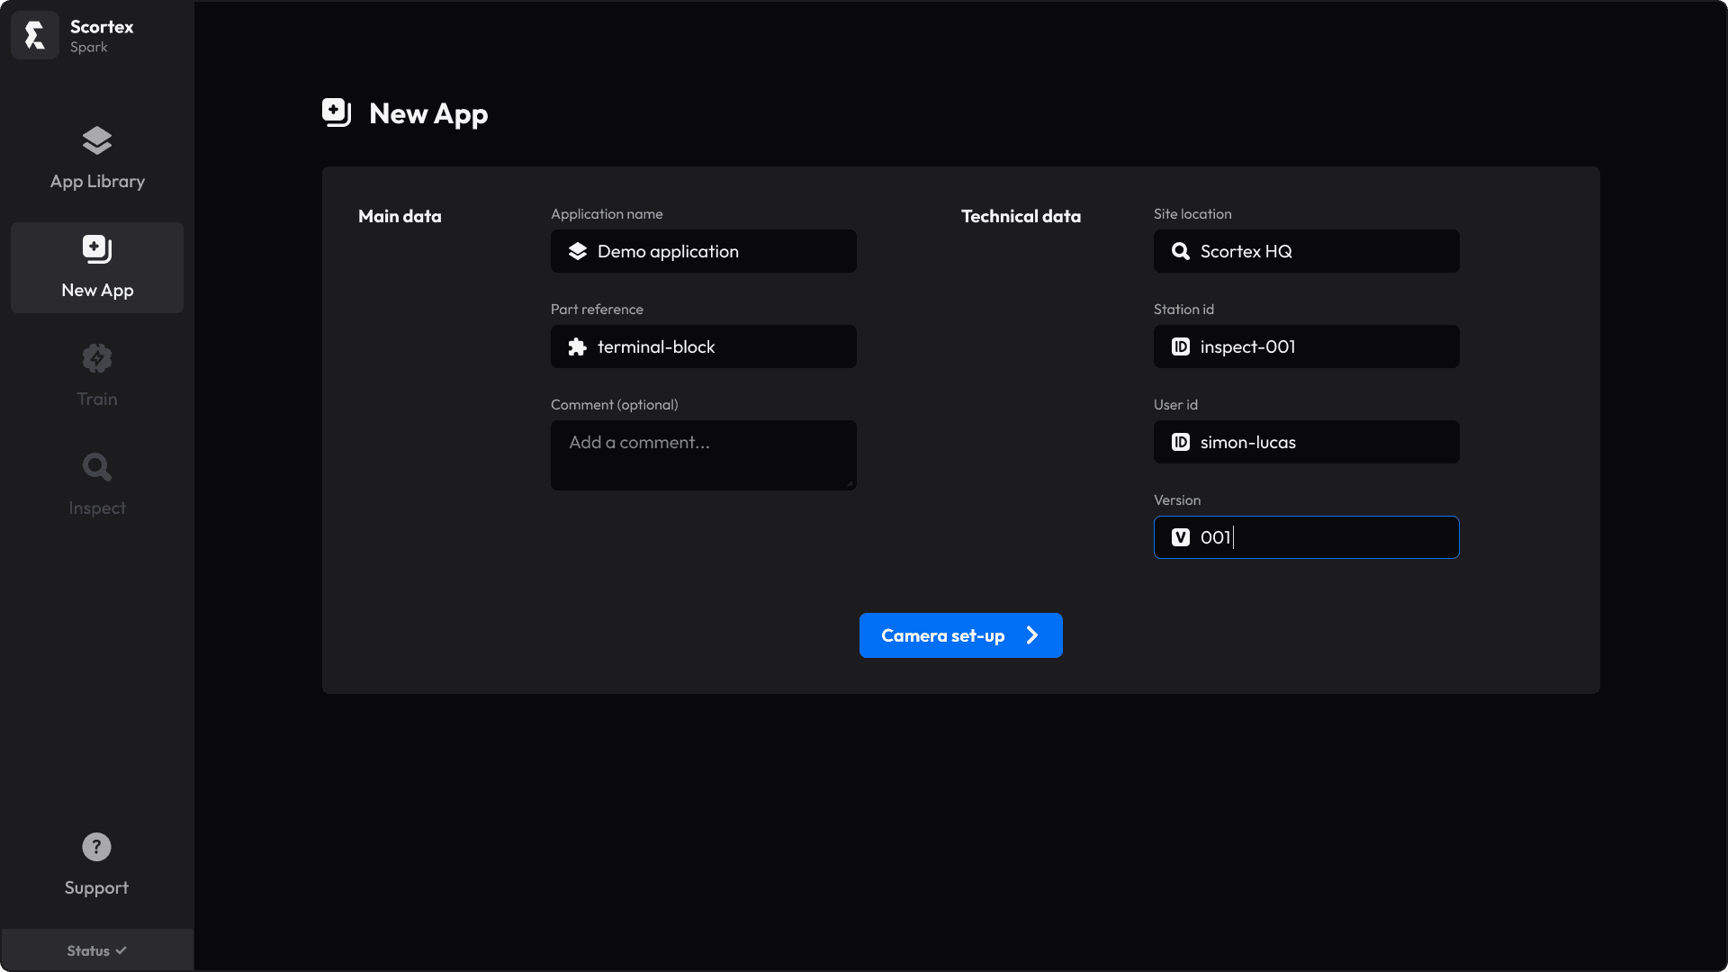Click search icon in Site location field

pyautogui.click(x=1181, y=252)
